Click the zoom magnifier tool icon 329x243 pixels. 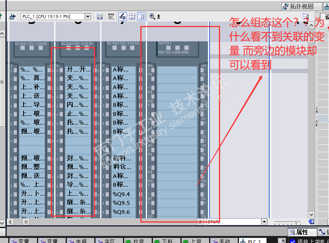(x=153, y=17)
